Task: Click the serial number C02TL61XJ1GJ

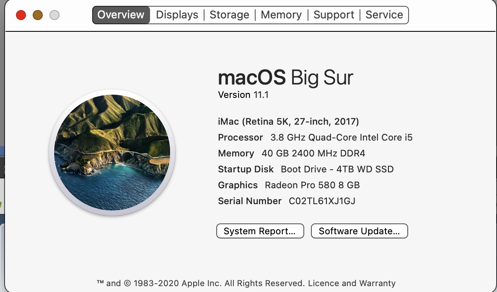Action: tap(322, 201)
